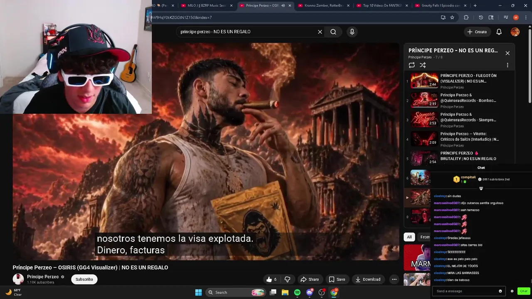Image resolution: width=532 pixels, height=299 pixels.
Task: Open Príncipe Perzeo channel avatar
Action: tap(18, 279)
